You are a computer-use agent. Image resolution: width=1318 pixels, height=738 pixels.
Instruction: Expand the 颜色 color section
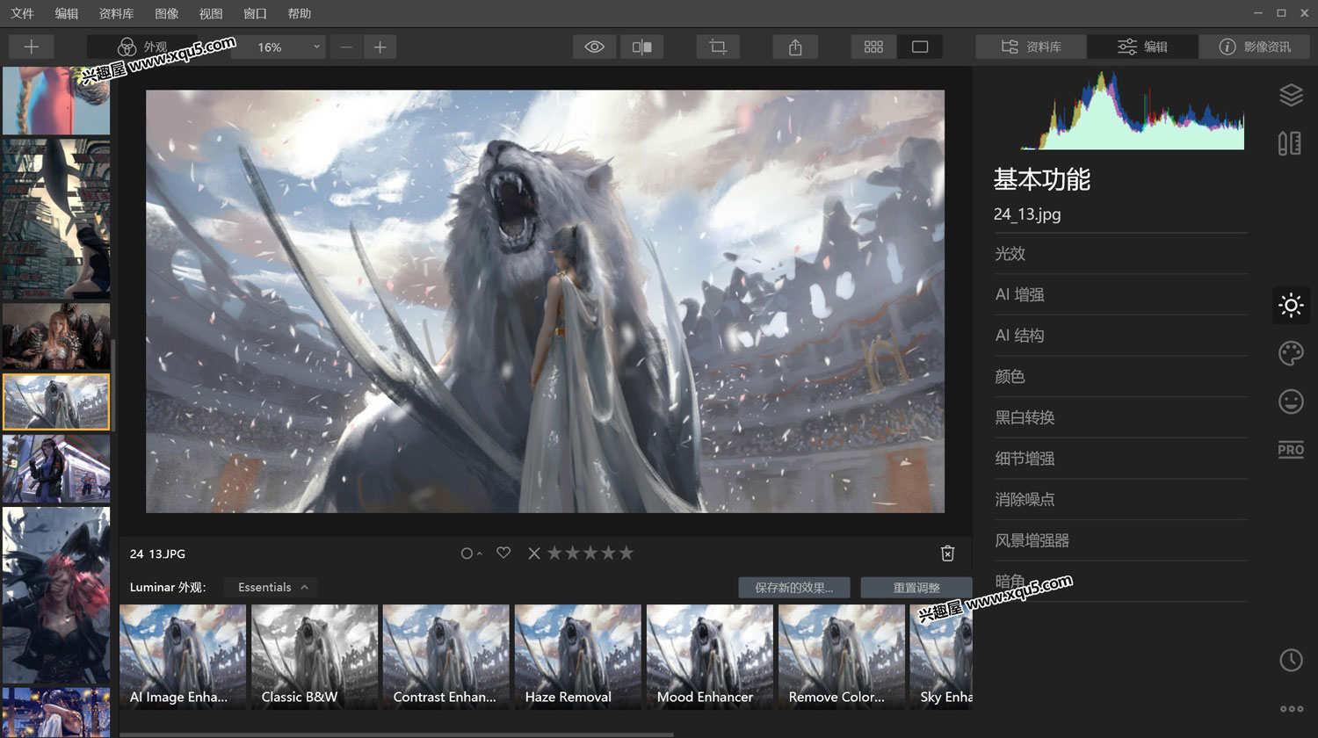coord(1120,376)
